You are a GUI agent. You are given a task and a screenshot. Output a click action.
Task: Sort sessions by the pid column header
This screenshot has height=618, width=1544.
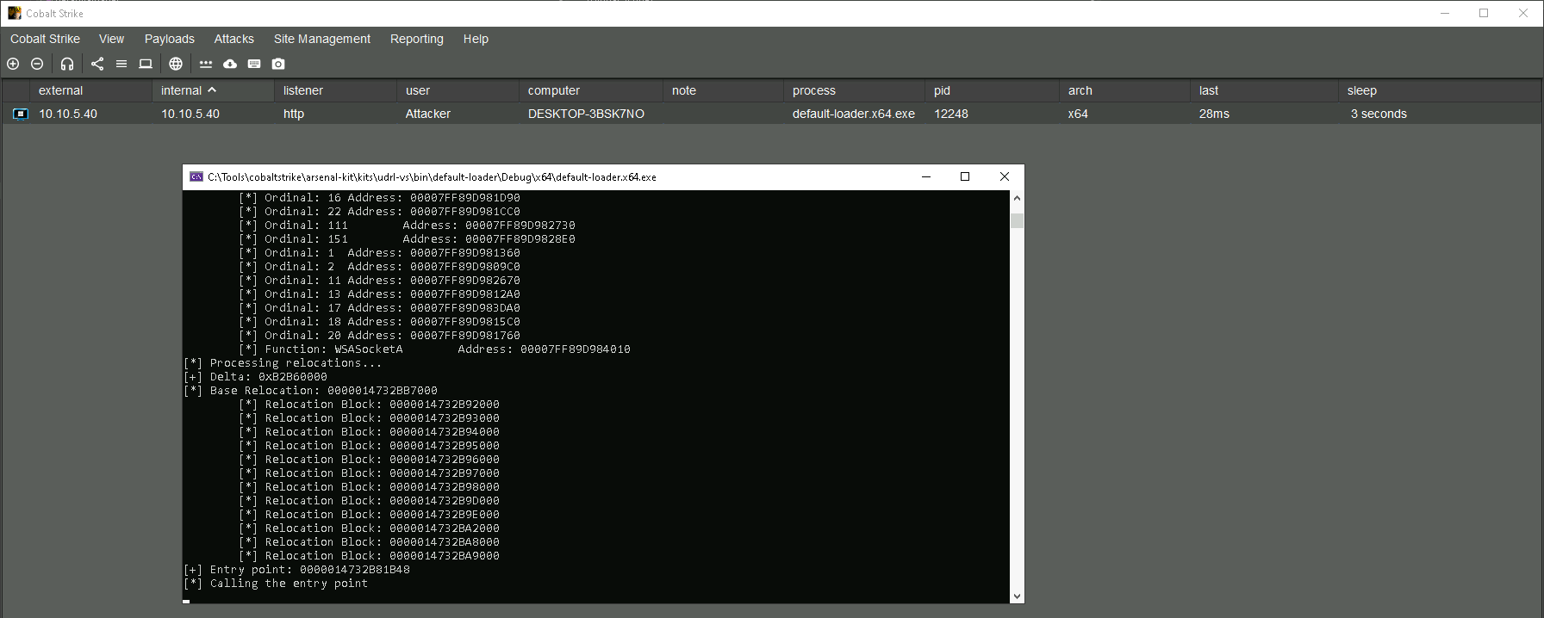942,90
